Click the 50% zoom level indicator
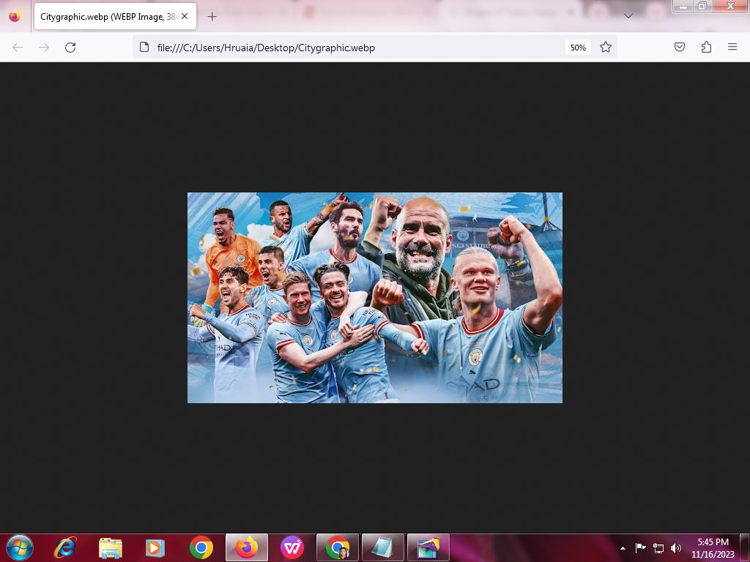 (578, 48)
